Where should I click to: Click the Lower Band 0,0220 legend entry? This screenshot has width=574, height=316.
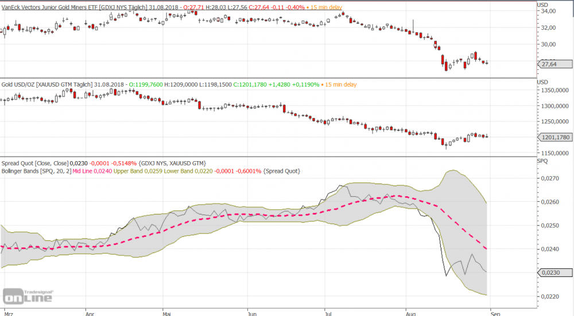point(188,171)
